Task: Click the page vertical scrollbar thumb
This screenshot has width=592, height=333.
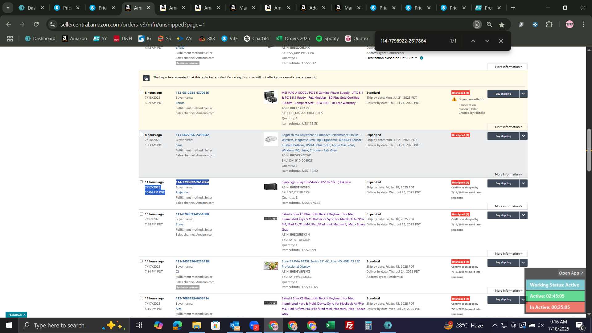Action: (589, 150)
